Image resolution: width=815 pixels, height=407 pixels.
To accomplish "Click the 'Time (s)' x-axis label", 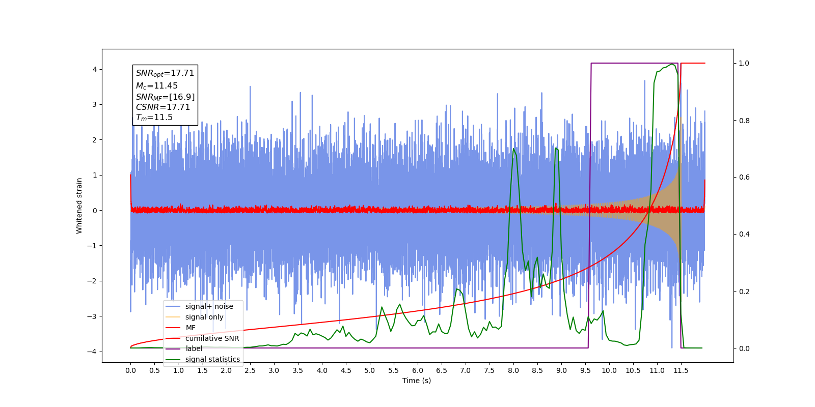I will click(x=417, y=381).
